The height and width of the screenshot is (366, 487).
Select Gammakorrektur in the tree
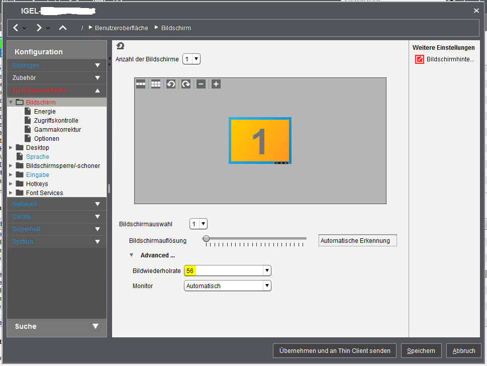(57, 130)
